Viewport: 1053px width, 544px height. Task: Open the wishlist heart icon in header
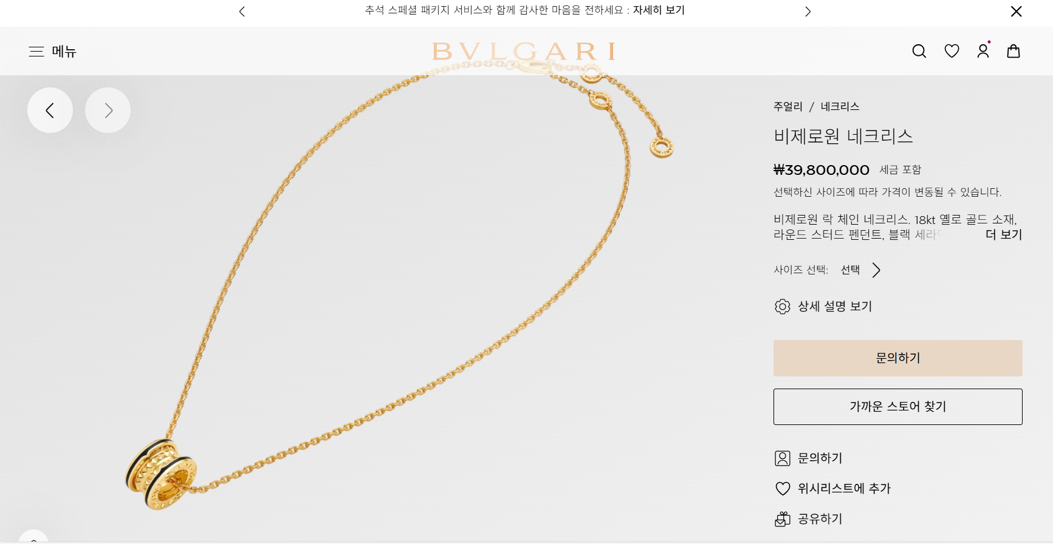pyautogui.click(x=952, y=52)
